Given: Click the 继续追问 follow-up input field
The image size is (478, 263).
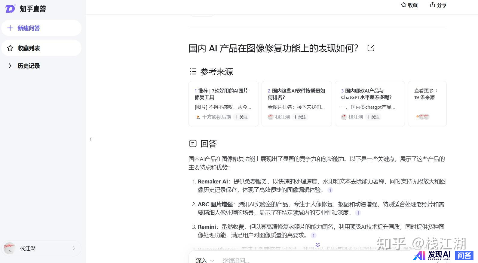Looking at the screenshot, I should (x=271, y=260).
